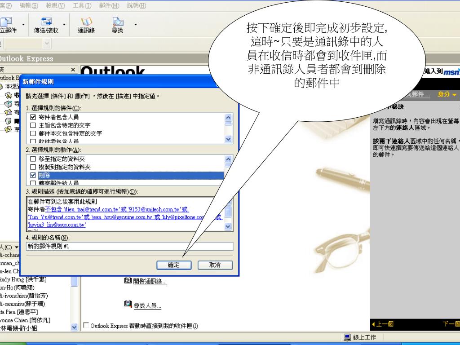
Task: Select the Drafts folder icon in tree
Action: (9, 129)
